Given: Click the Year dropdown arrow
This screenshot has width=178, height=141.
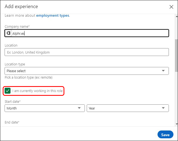Looking at the screenshot, I should pos(163,108).
